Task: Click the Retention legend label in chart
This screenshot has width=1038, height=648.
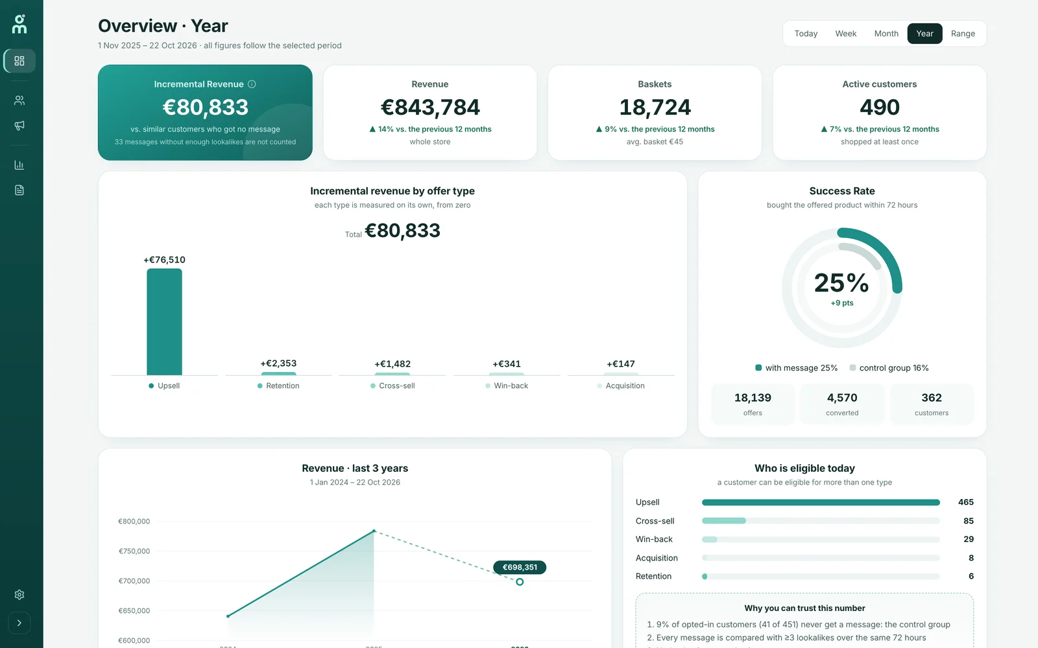Action: [x=278, y=386]
